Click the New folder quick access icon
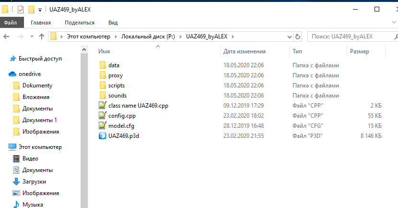398x208 pixels. pyautogui.click(x=31, y=10)
